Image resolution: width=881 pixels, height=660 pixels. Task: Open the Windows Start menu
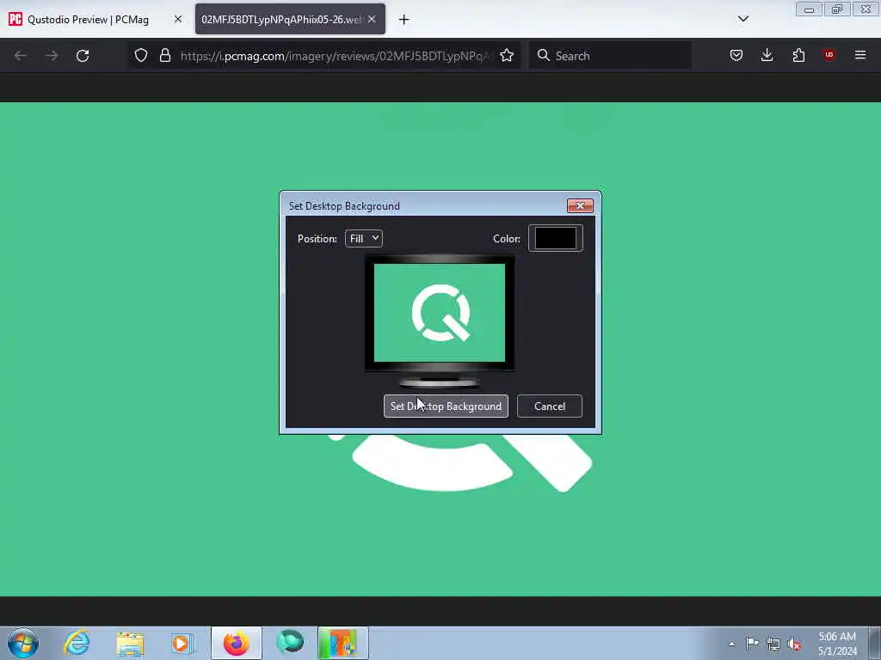point(23,643)
